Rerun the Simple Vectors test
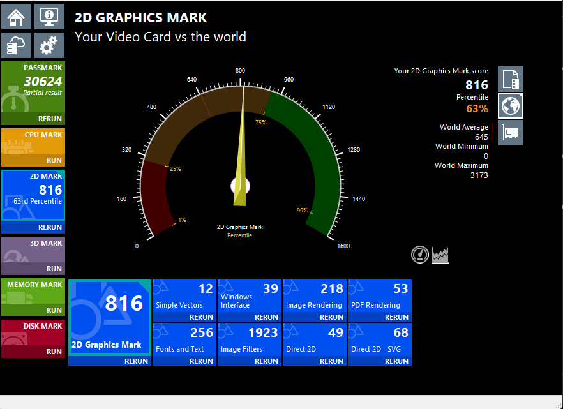563x409 pixels. pos(201,317)
